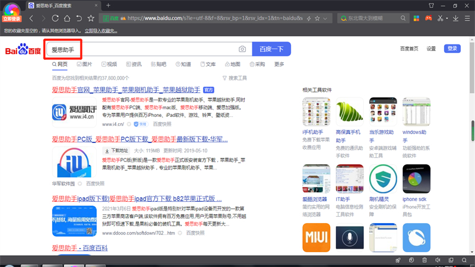Click the blue 登录 button
Viewport: 475px width, 267px height.
pyautogui.click(x=452, y=49)
